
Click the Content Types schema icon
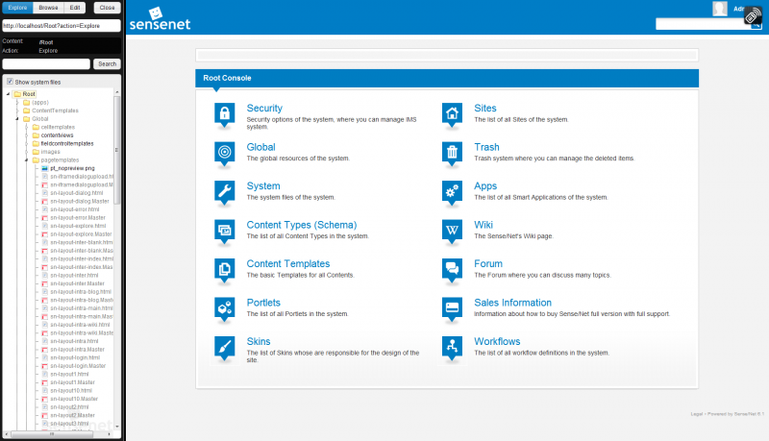(x=225, y=232)
